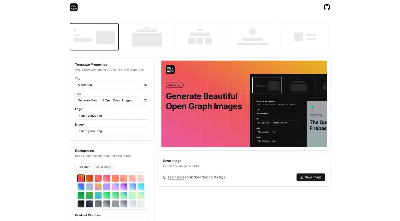Choose the third template with three boxes
The width and height of the screenshot is (400, 221).
coord(200,37)
